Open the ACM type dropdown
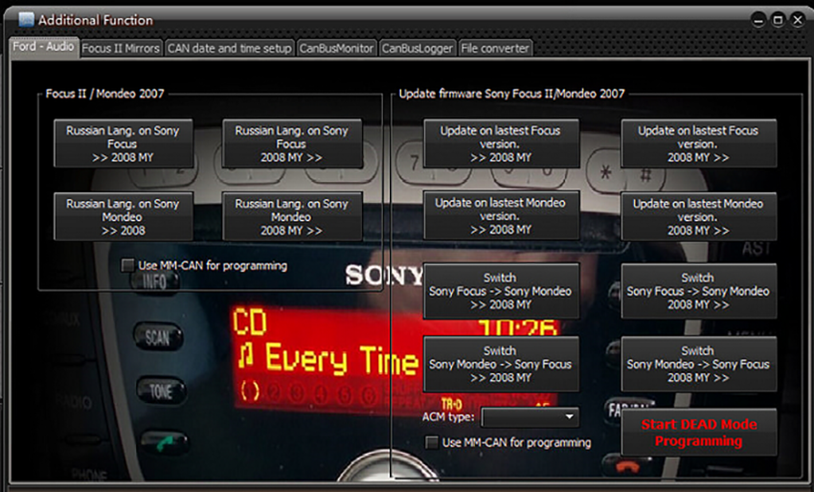Image resolution: width=814 pixels, height=492 pixels. click(530, 416)
